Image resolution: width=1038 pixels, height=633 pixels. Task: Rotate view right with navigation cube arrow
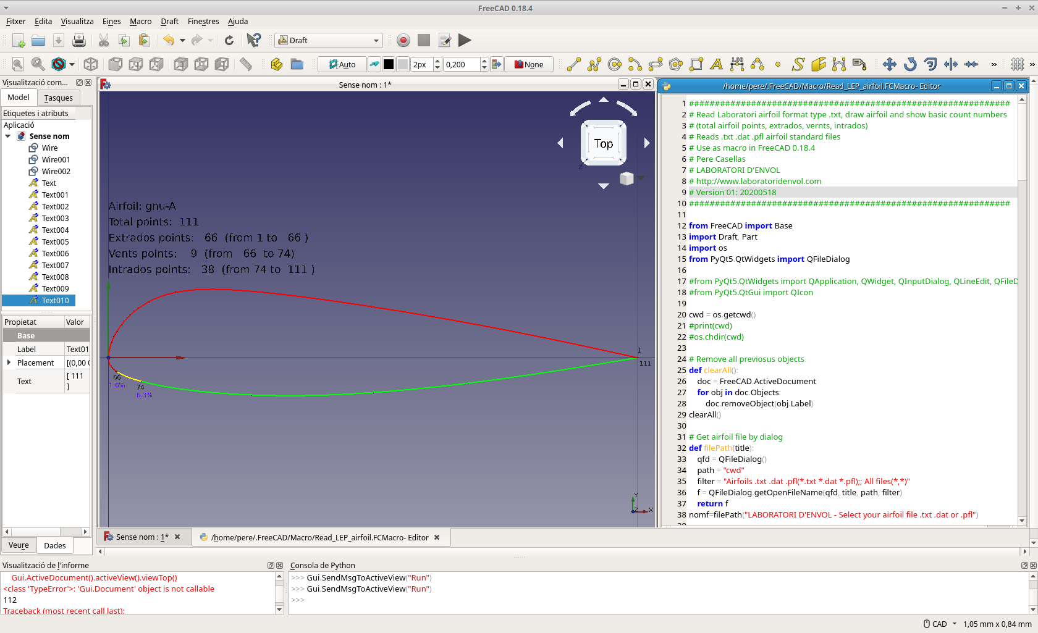pyautogui.click(x=647, y=143)
